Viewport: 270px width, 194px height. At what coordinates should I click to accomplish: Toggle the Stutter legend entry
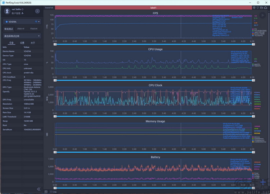pos(257,34)
